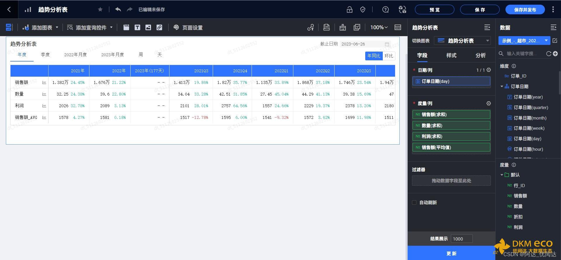
Task: Collapse the data panel
Action: click(553, 27)
